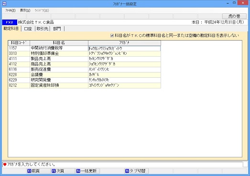
Task: Open the 表示(V) menu
Action: click(25, 10)
